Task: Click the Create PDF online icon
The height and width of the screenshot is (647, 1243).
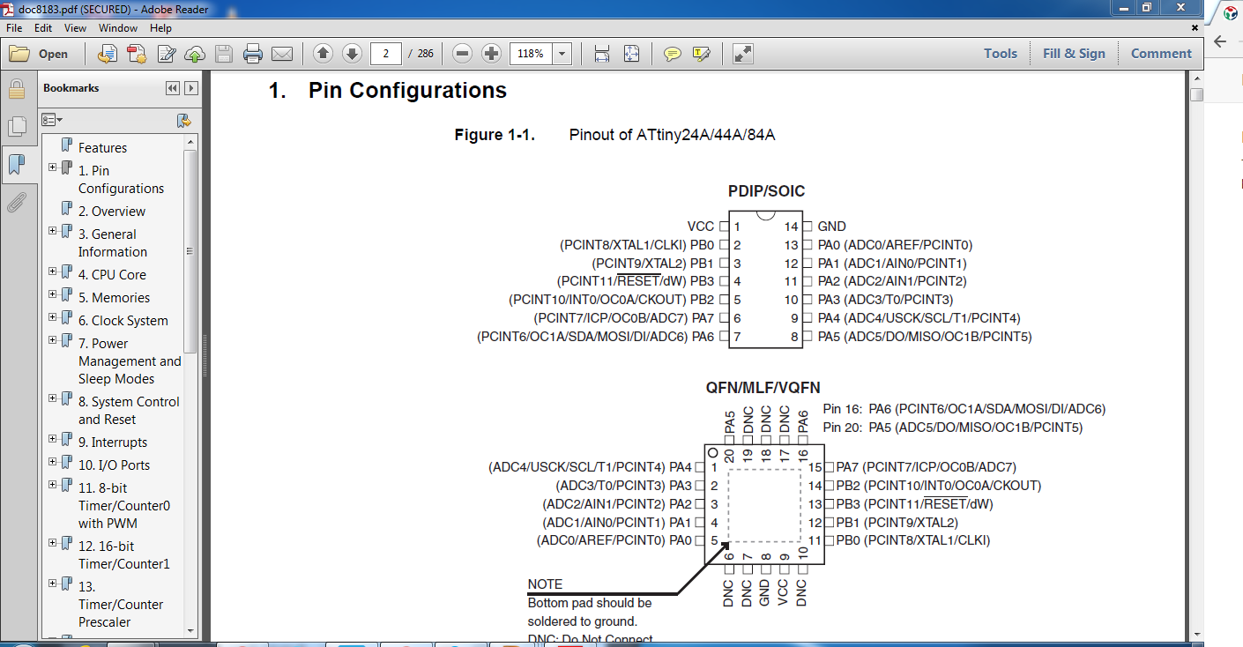Action: (137, 54)
